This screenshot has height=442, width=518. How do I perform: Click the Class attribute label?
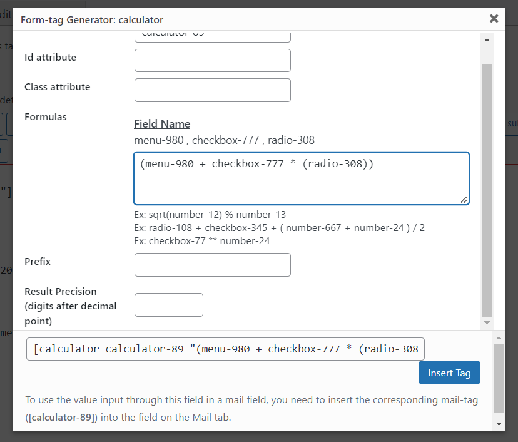tap(57, 87)
